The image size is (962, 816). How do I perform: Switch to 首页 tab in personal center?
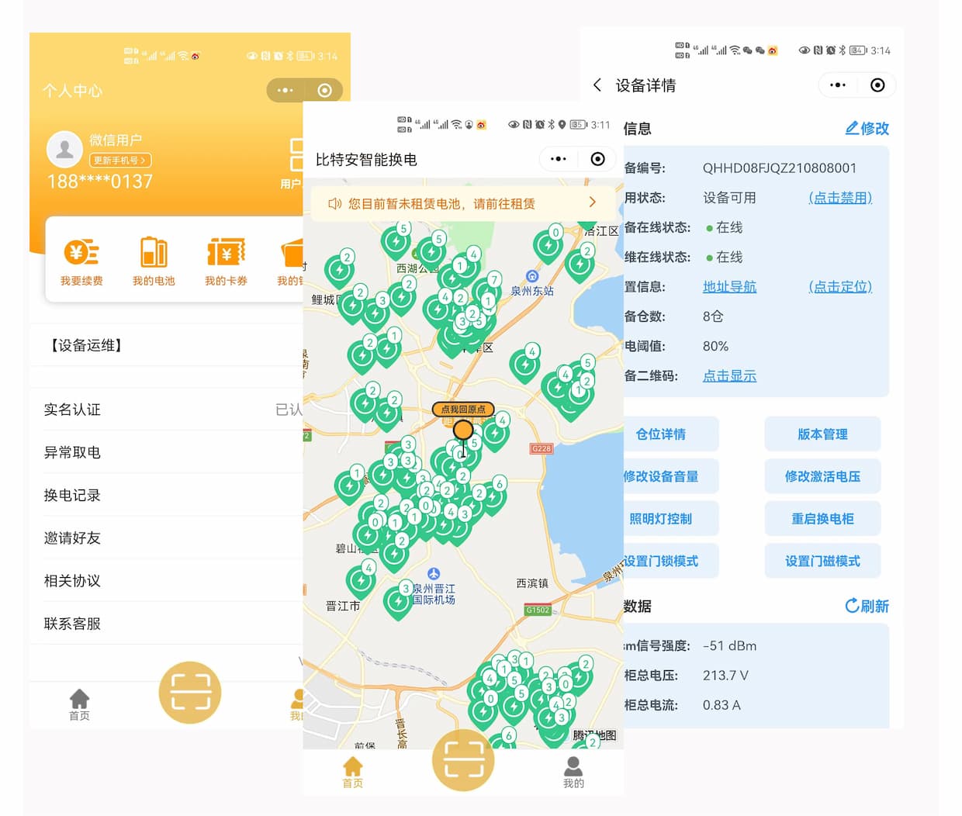[79, 704]
